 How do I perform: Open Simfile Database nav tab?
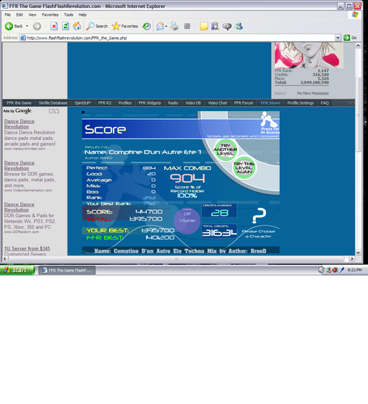tap(53, 102)
